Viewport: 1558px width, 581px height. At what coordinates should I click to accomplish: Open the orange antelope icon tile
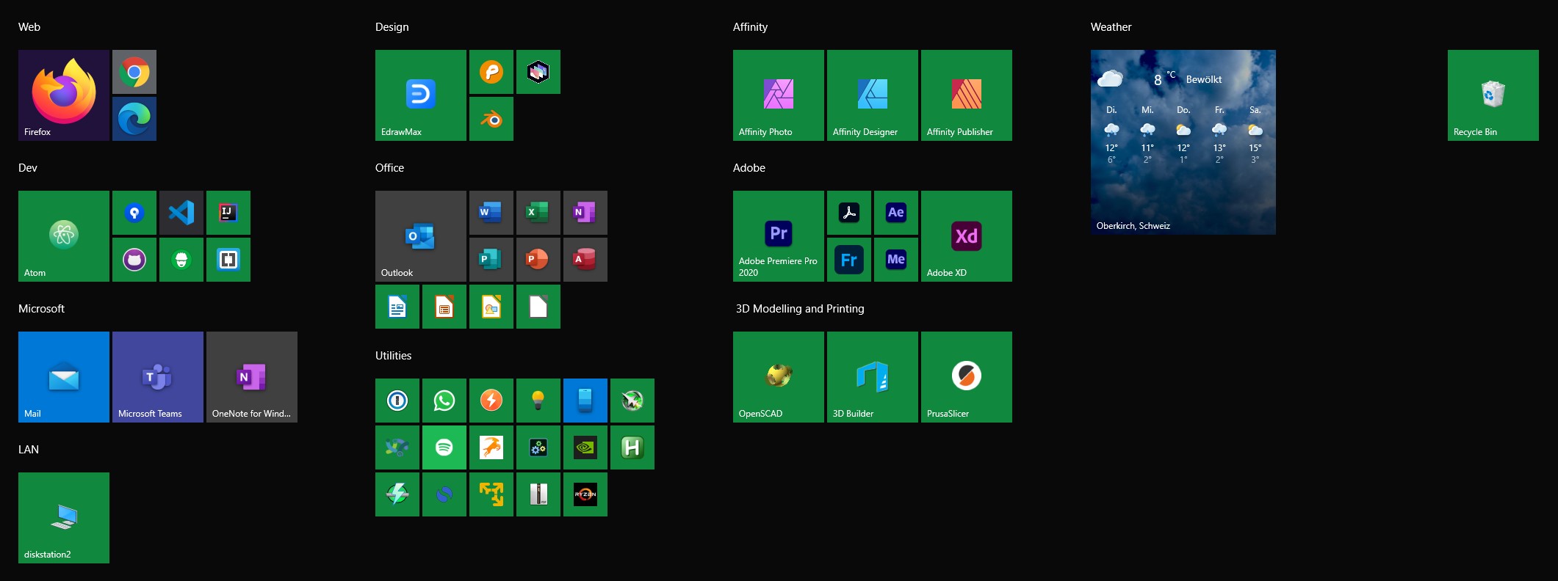pos(491,447)
